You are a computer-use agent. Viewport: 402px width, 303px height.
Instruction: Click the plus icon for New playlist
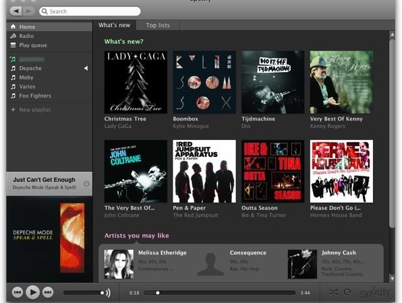click(x=13, y=110)
